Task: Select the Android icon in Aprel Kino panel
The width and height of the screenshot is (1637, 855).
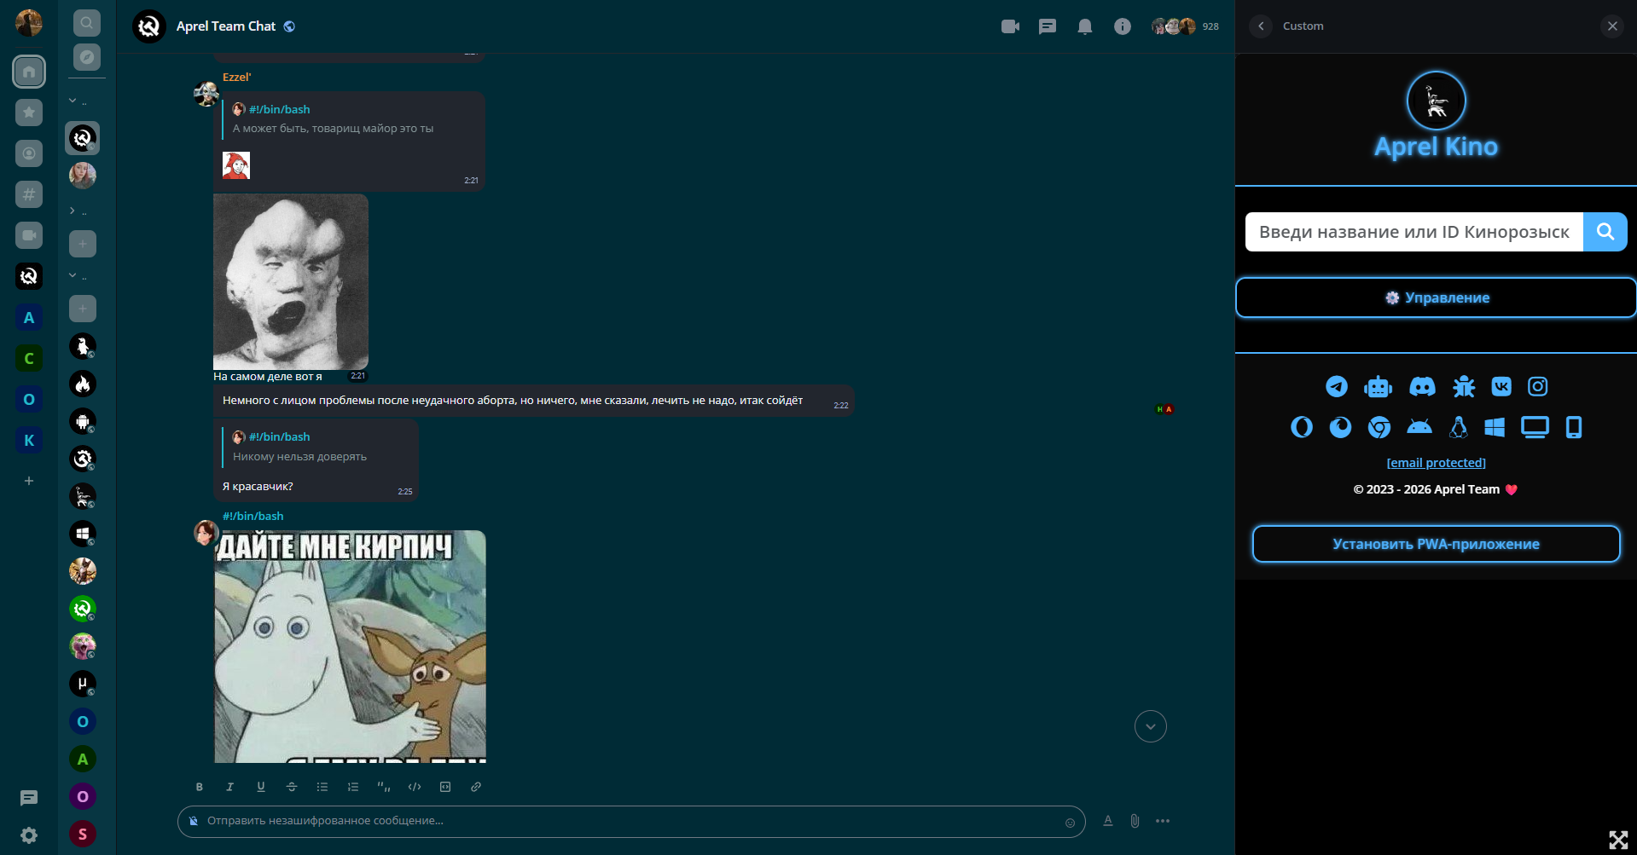Action: [x=1419, y=427]
